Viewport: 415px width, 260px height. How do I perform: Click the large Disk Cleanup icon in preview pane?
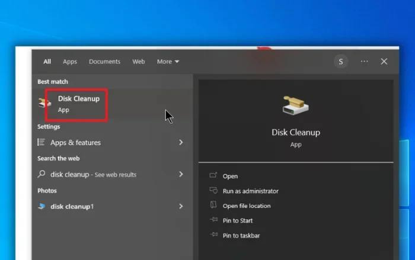click(296, 105)
